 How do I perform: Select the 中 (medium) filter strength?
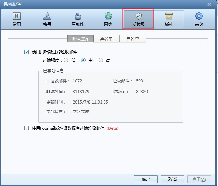[83, 60]
